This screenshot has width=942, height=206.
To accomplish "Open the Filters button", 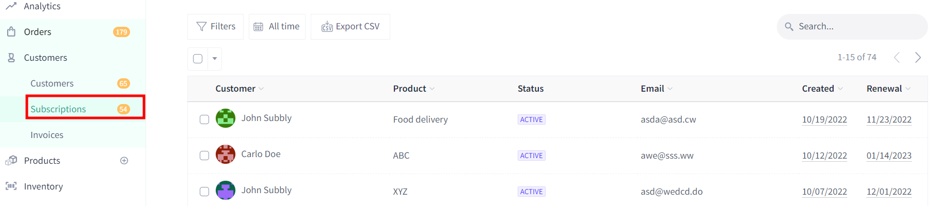I will (x=215, y=27).
